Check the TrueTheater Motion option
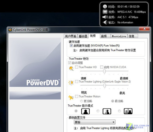153x132 pixels. tap(76, 96)
